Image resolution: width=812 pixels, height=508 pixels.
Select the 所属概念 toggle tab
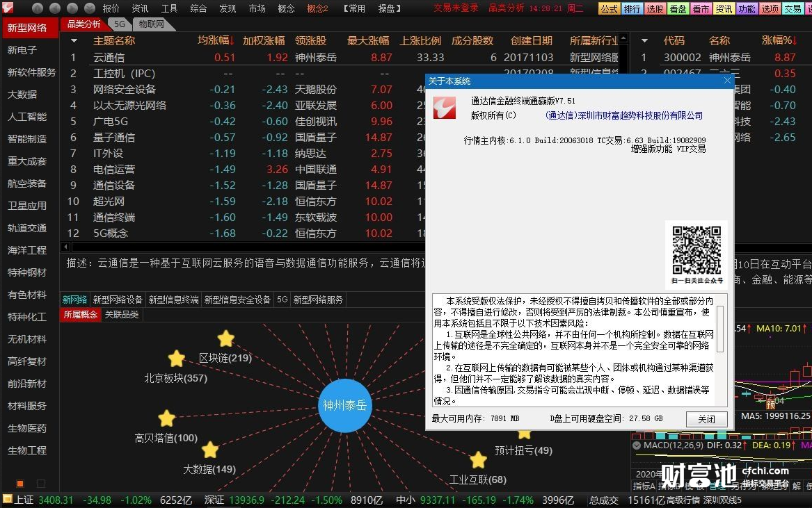81,315
